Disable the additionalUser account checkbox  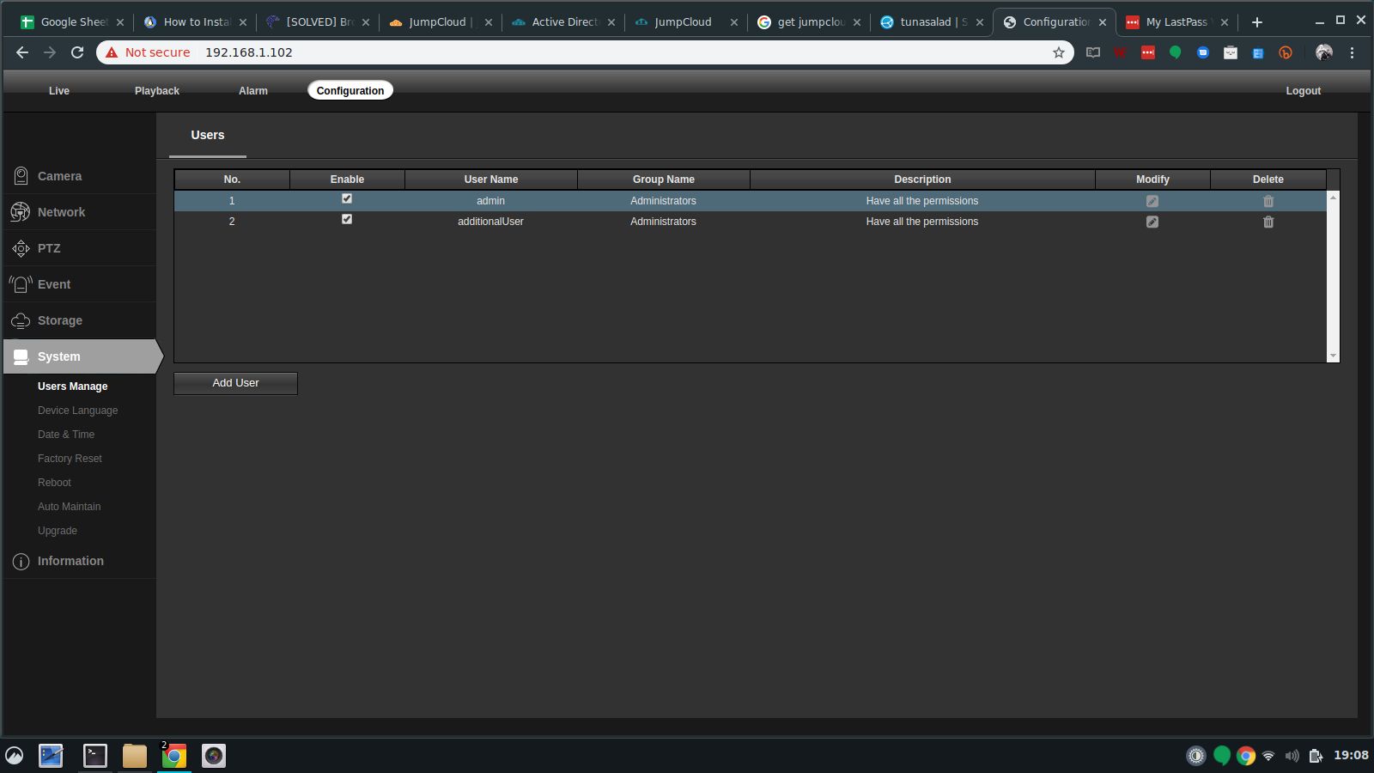pyautogui.click(x=347, y=219)
